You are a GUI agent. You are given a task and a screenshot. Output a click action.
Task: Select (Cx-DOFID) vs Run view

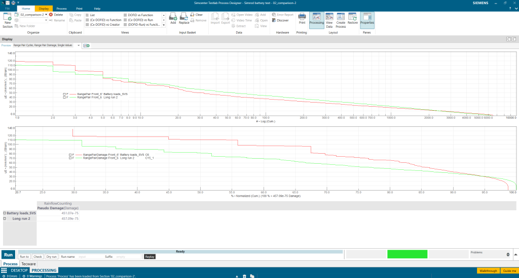tap(138, 20)
